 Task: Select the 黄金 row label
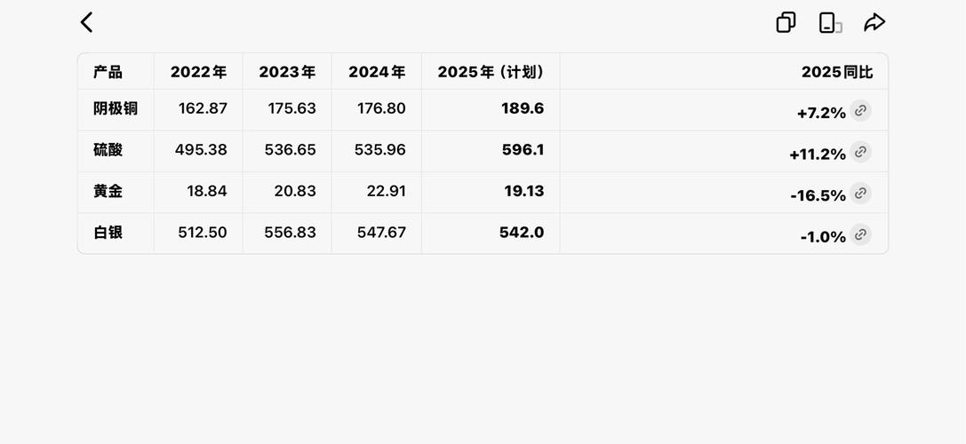108,191
